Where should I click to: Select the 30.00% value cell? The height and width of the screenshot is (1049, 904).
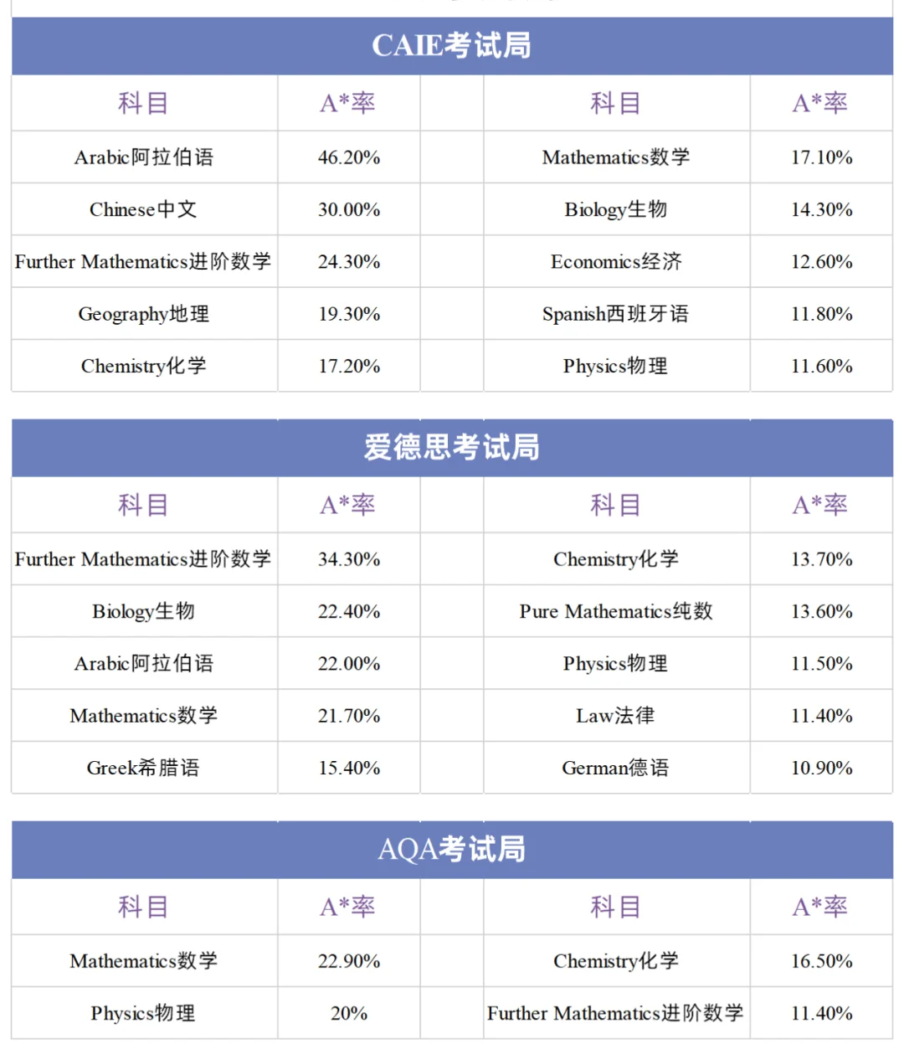tap(349, 209)
